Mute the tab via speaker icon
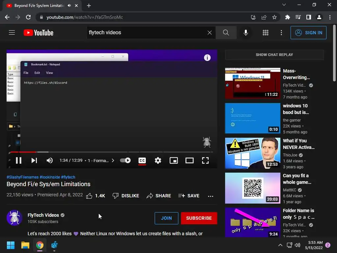 coord(69,6)
